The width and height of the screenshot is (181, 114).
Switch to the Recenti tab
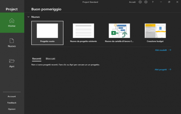37,59
